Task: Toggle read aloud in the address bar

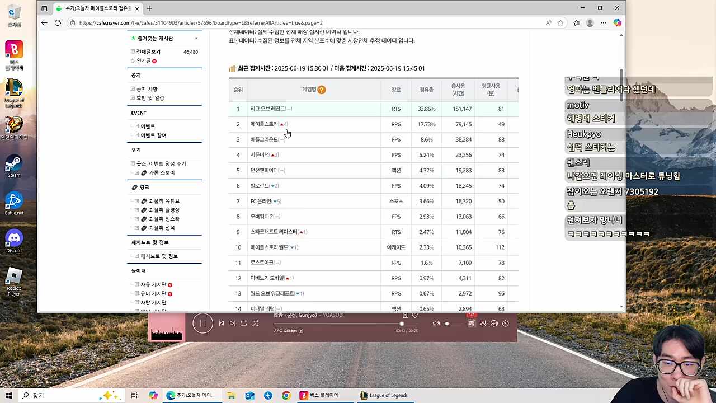Action: tap(549, 23)
